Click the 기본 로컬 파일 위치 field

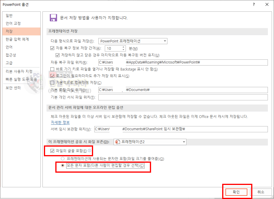click(183, 90)
